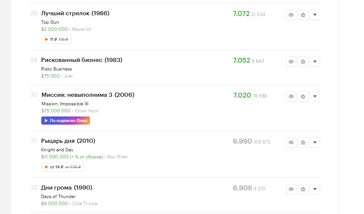Mark Top Gun as watched with the eye icon
The image size is (364, 214).
[291, 15]
